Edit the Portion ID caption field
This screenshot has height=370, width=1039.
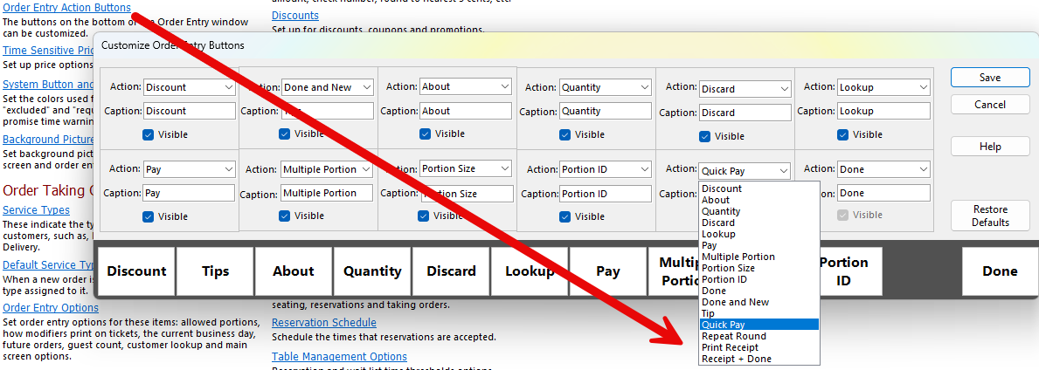tap(606, 194)
